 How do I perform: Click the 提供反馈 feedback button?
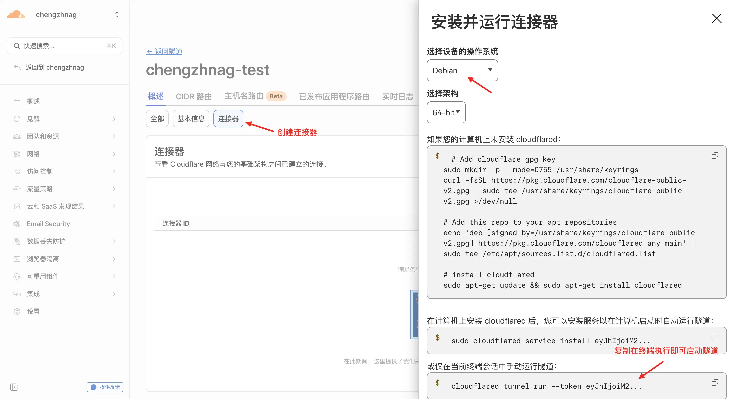click(x=105, y=387)
